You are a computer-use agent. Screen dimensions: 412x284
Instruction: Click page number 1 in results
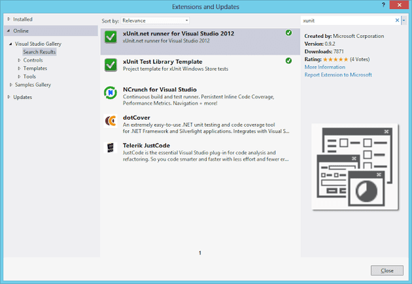click(200, 253)
